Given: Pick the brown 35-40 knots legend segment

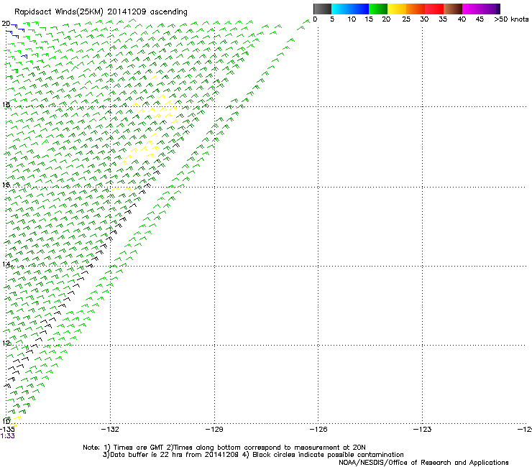Looking at the screenshot, I should click(x=453, y=9).
